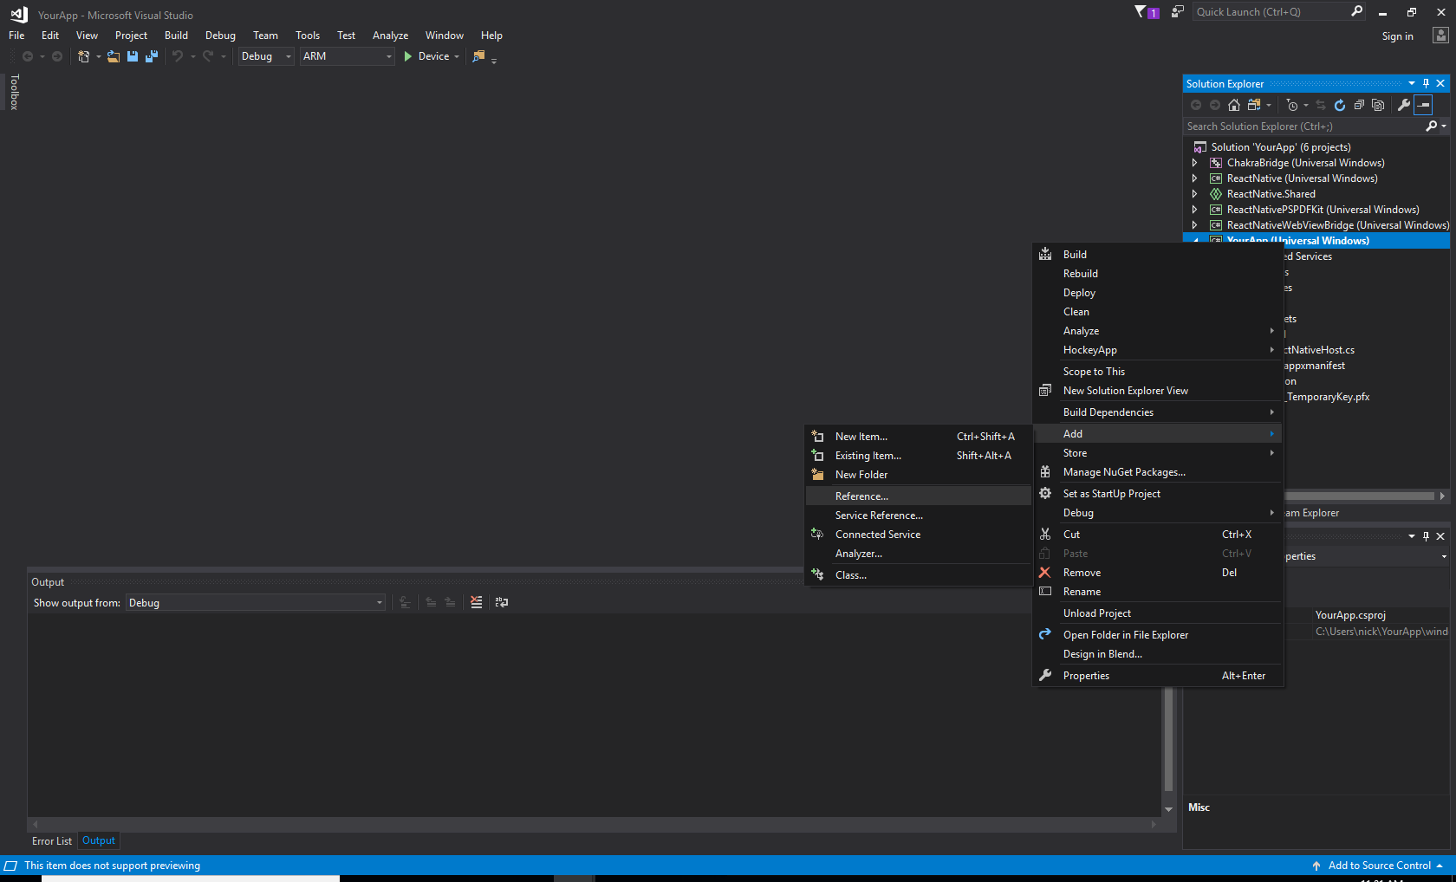The image size is (1456, 882).
Task: Click the Open Folder in File Explorer arrow icon
Action: 1045,635
